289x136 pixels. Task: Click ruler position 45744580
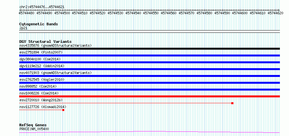click(205, 13)
